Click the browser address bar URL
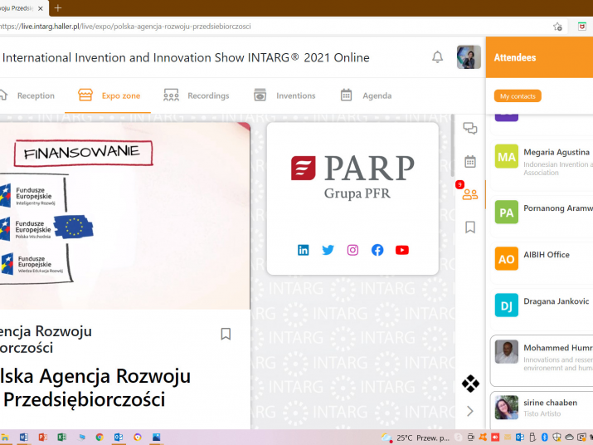The width and height of the screenshot is (593, 445). (x=249, y=27)
